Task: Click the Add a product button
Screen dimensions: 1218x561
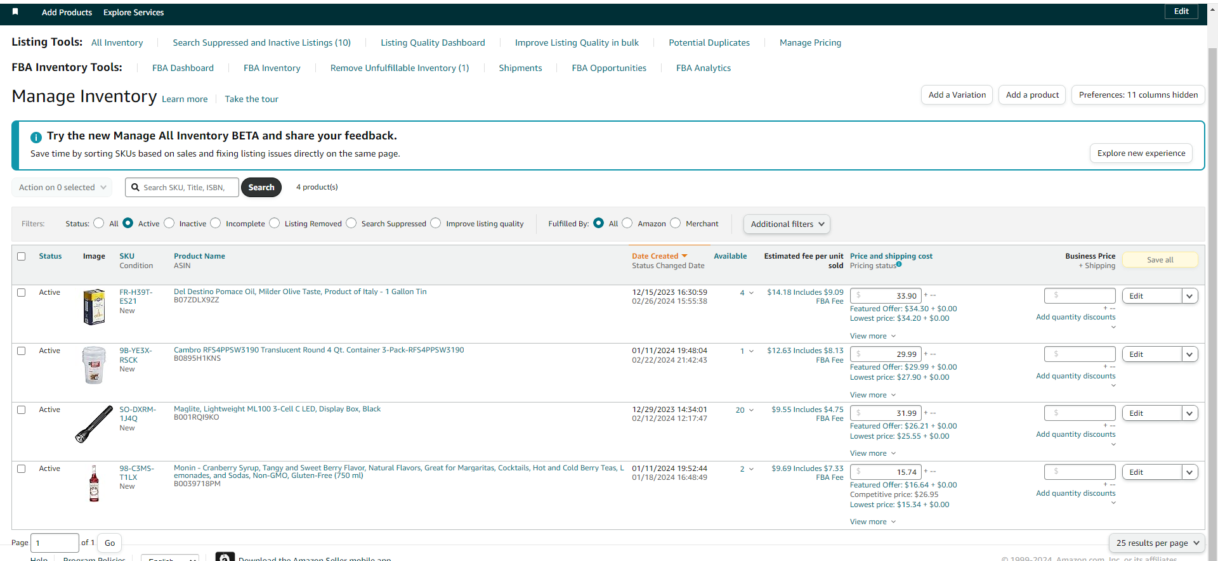Action: (1032, 95)
